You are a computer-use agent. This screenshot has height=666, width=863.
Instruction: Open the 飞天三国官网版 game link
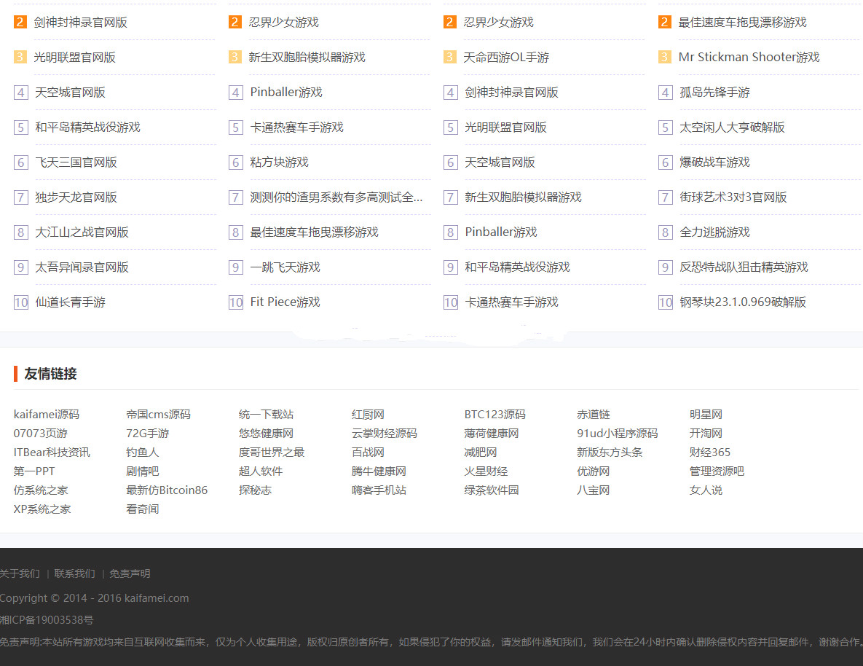76,162
